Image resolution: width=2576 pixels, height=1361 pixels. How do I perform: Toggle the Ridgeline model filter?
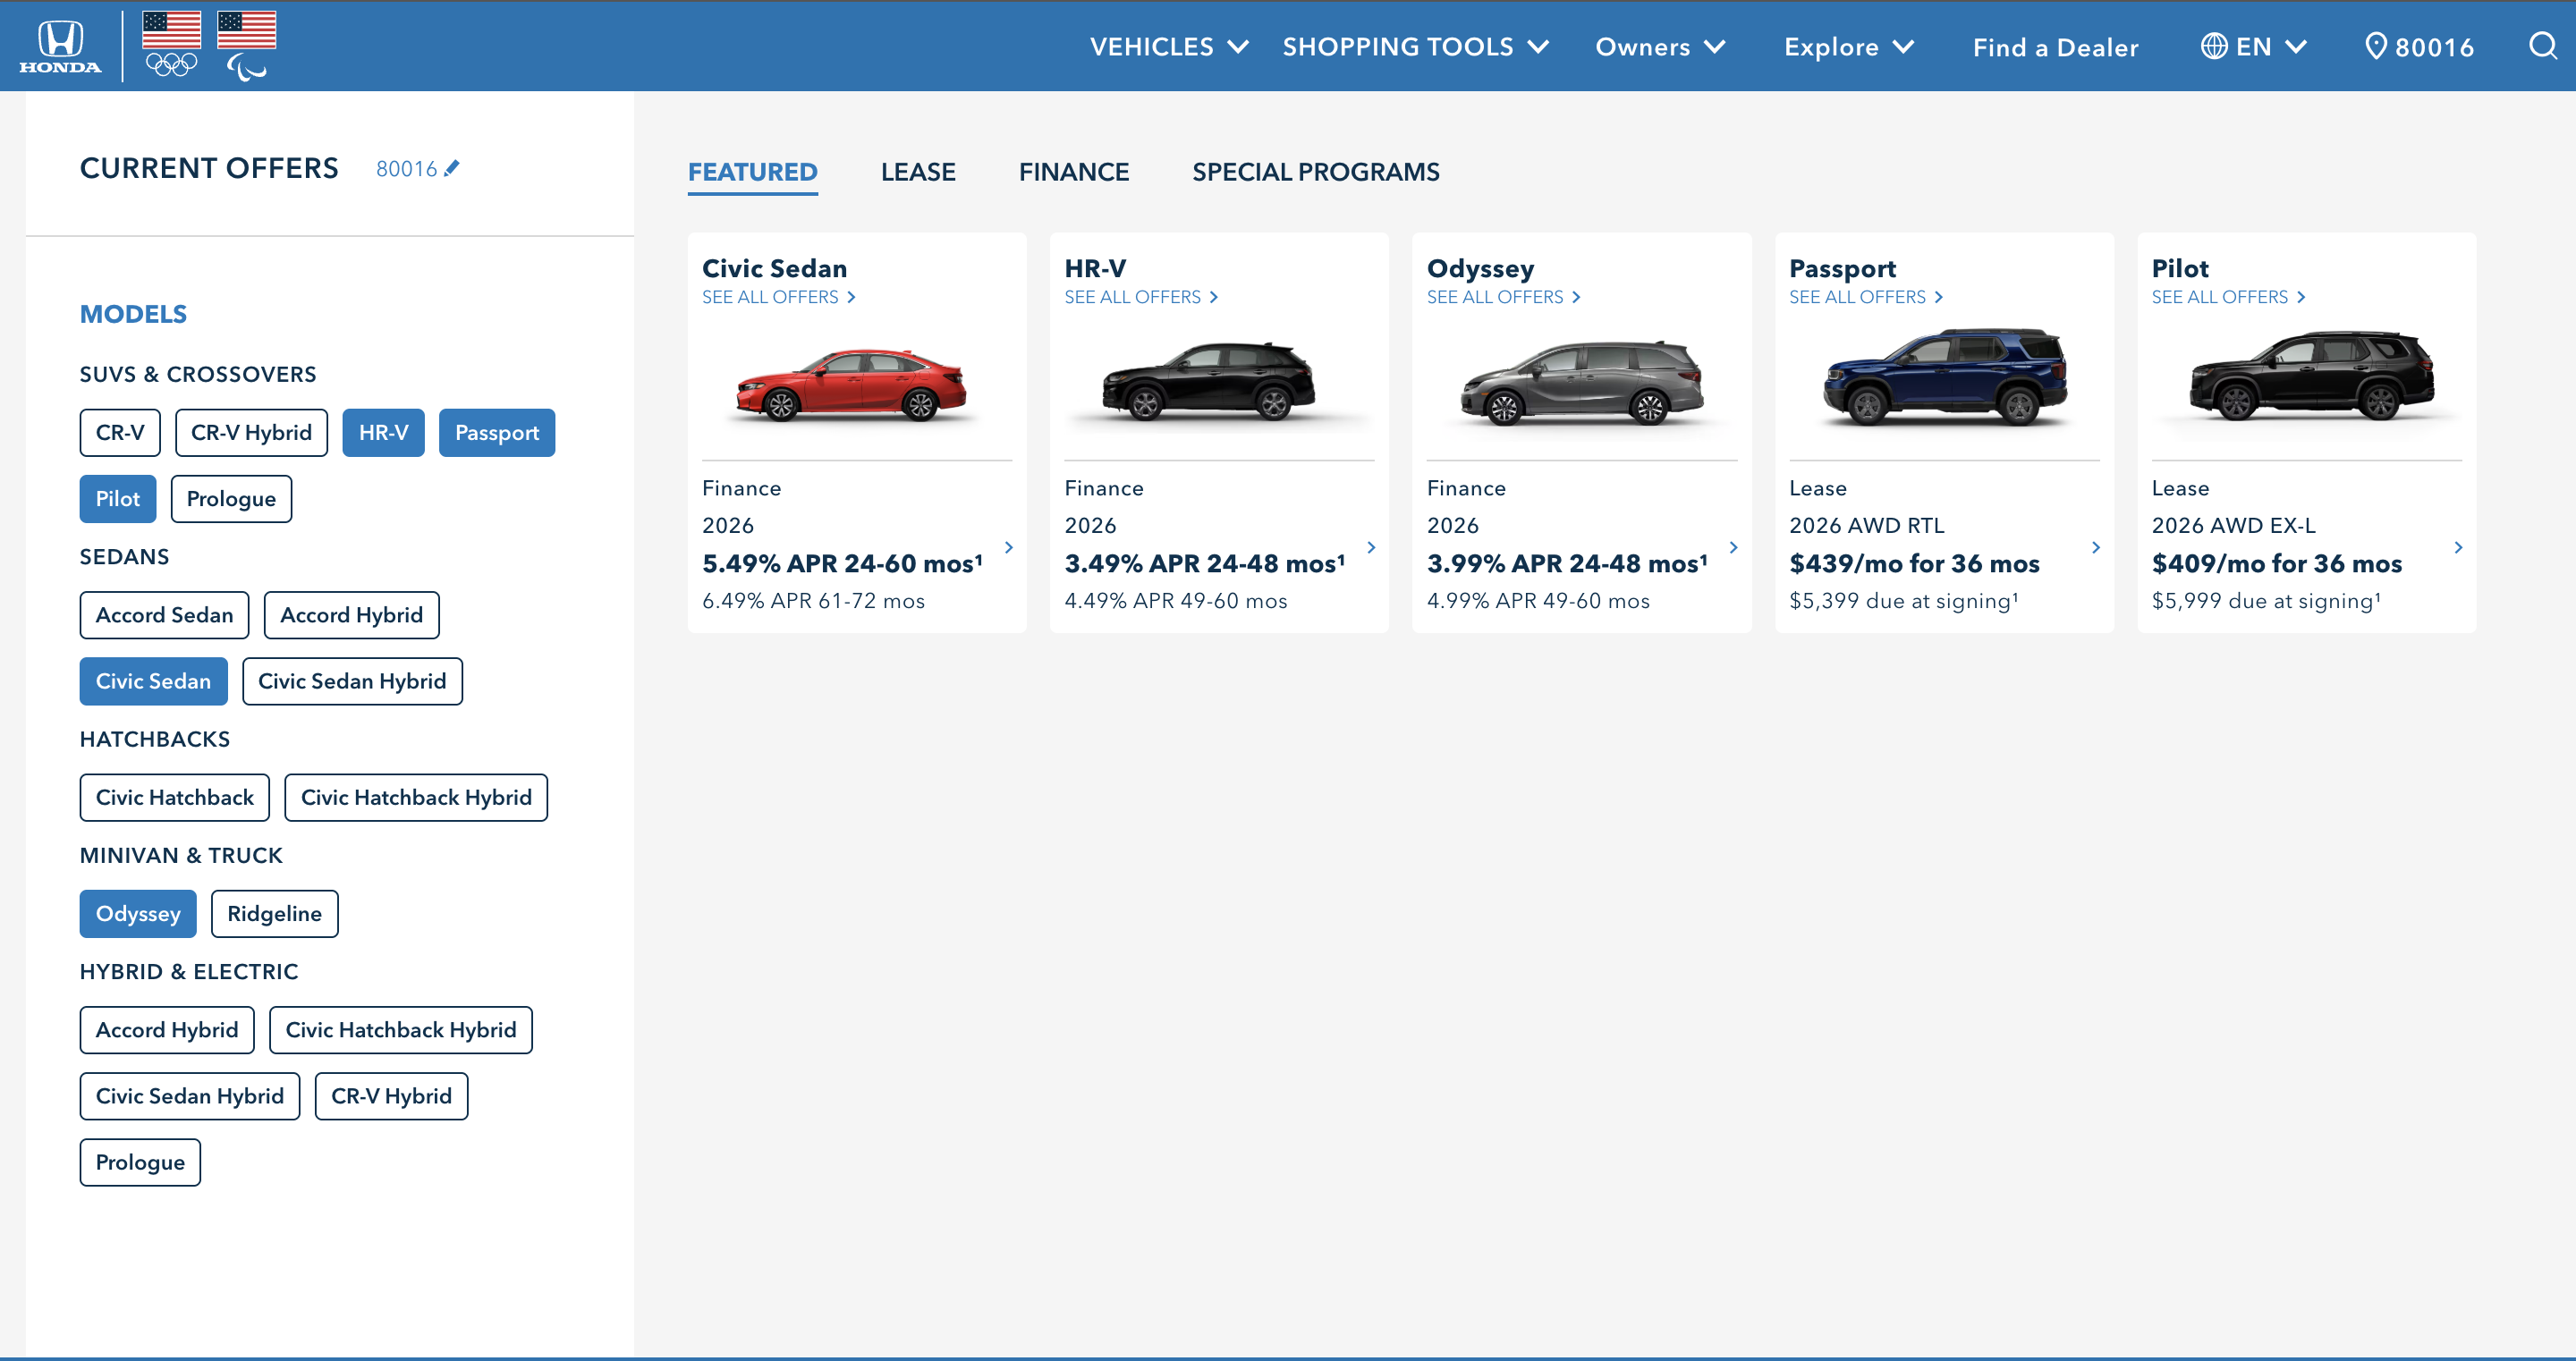[274, 914]
